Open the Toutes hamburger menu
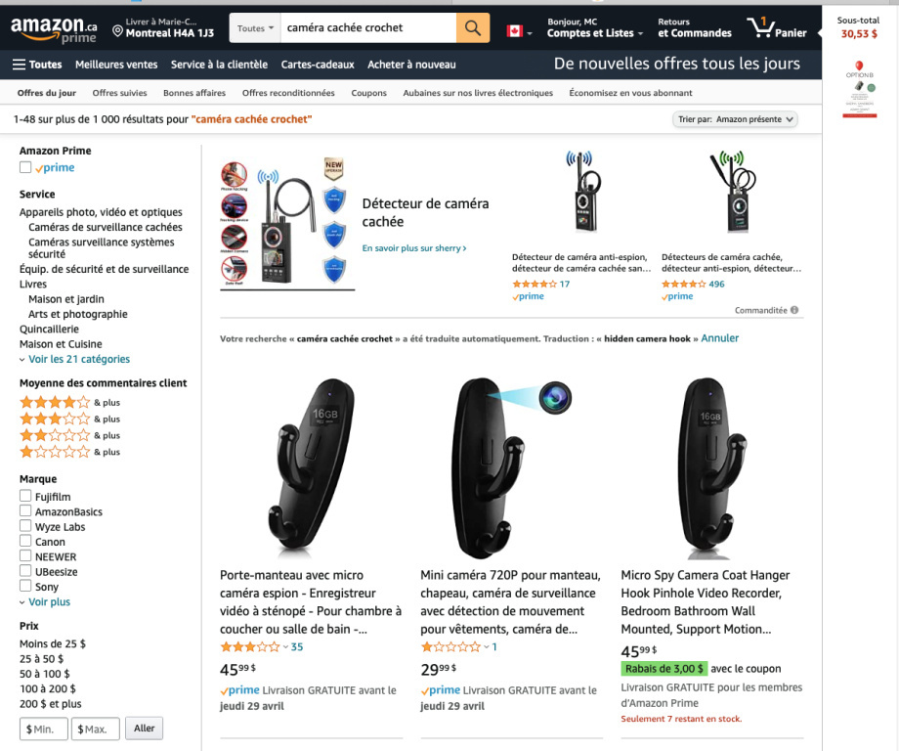Viewport: 899px width, 751px height. (x=37, y=65)
